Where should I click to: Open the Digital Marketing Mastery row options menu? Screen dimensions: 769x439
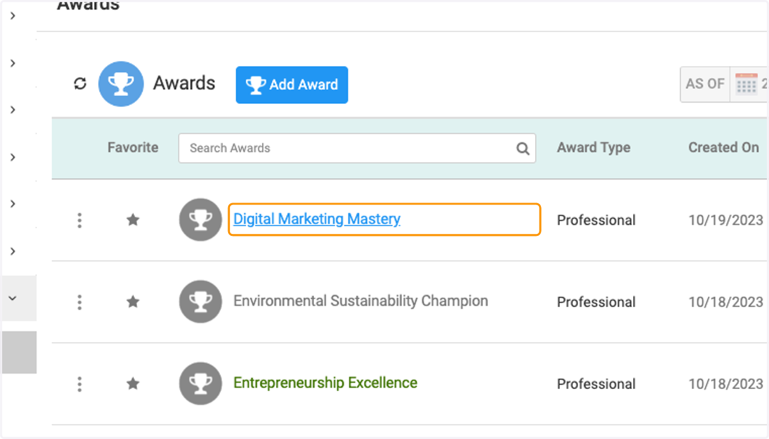coord(79,220)
